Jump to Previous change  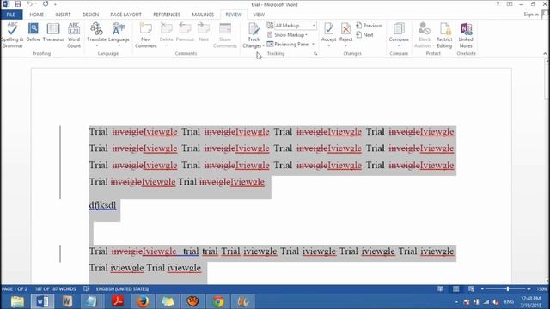(x=369, y=26)
